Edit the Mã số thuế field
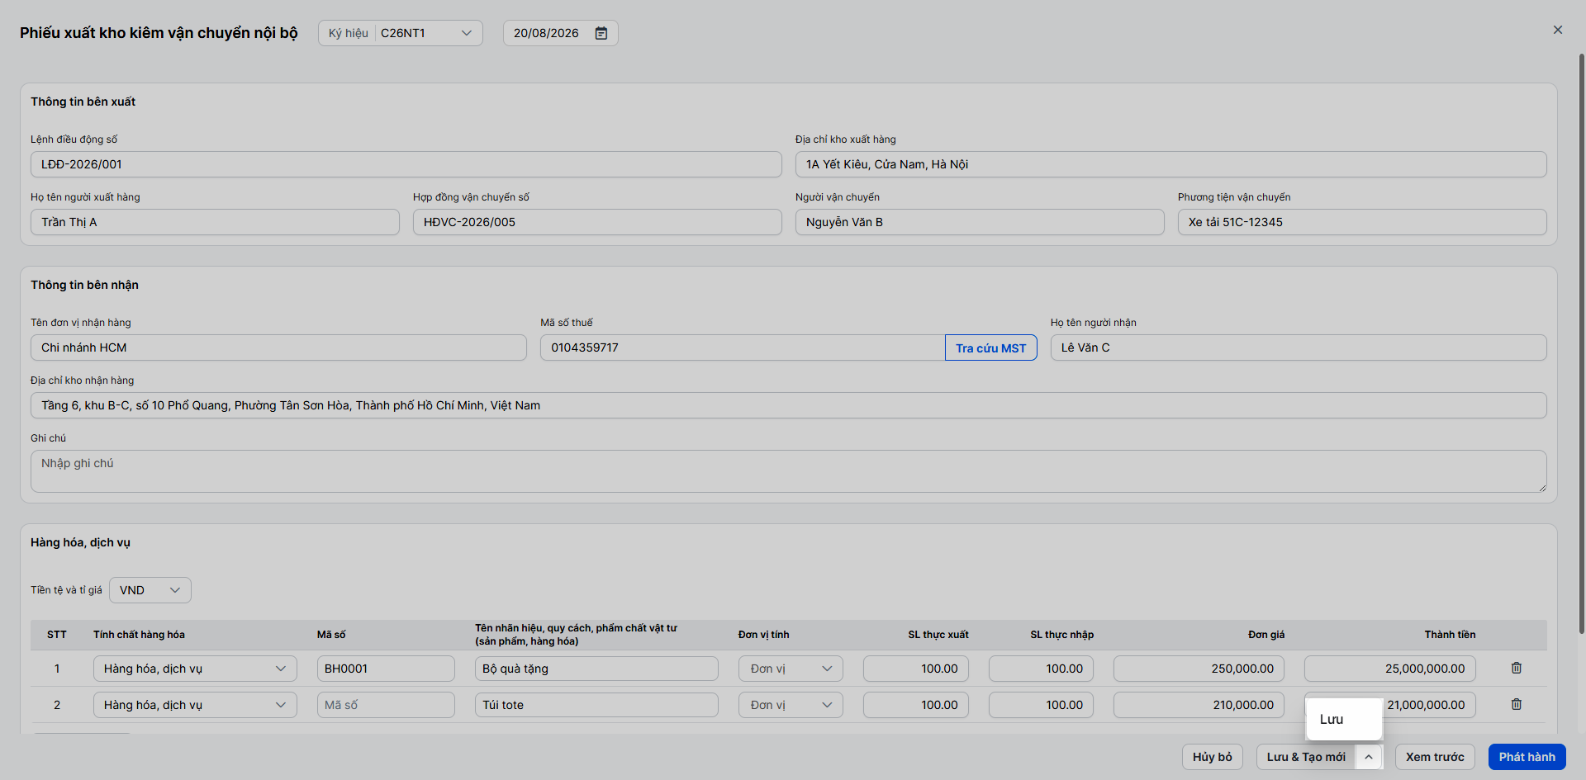 point(743,347)
